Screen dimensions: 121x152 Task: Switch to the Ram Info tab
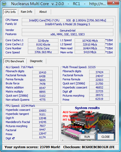pyautogui.click(x=26, y=12)
